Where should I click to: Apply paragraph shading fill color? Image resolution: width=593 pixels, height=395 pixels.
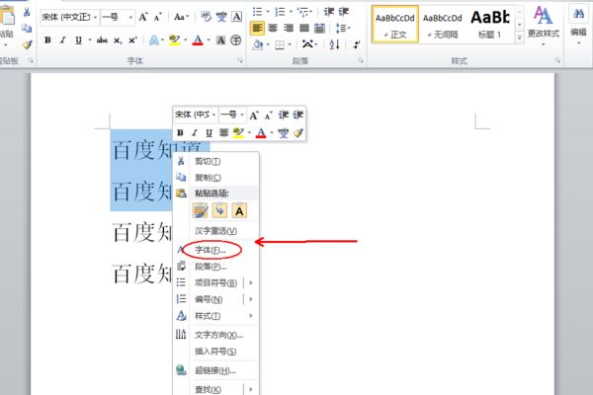pyautogui.click(x=258, y=45)
